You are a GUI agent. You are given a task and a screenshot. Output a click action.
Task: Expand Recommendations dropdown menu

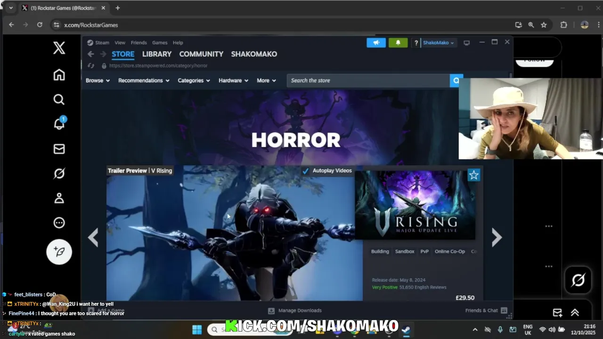tap(144, 81)
